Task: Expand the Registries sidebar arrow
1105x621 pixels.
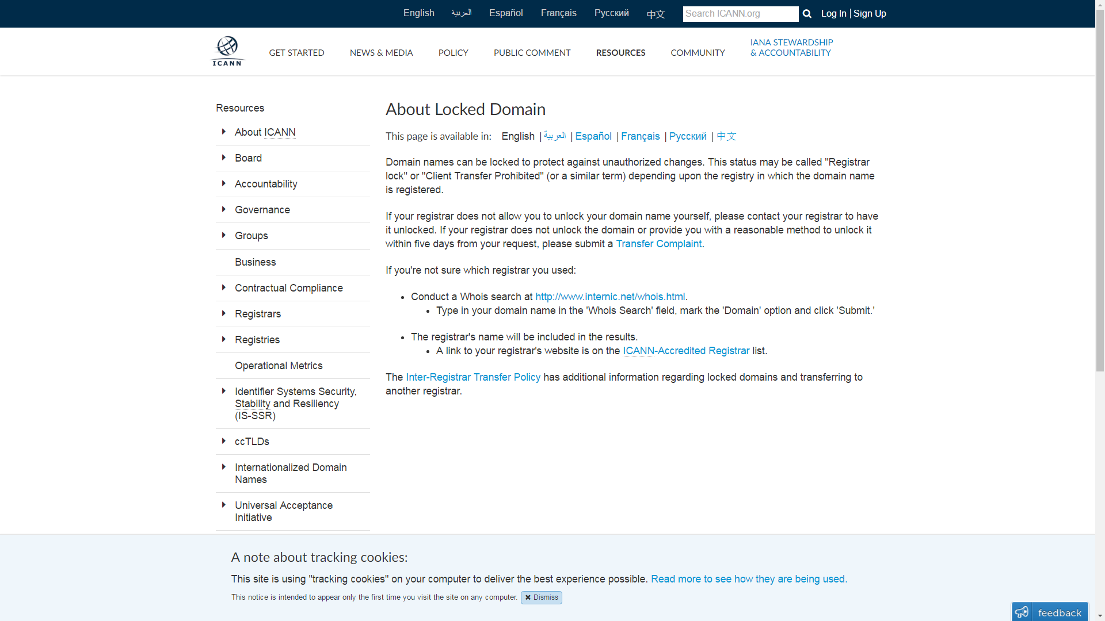Action: point(223,339)
